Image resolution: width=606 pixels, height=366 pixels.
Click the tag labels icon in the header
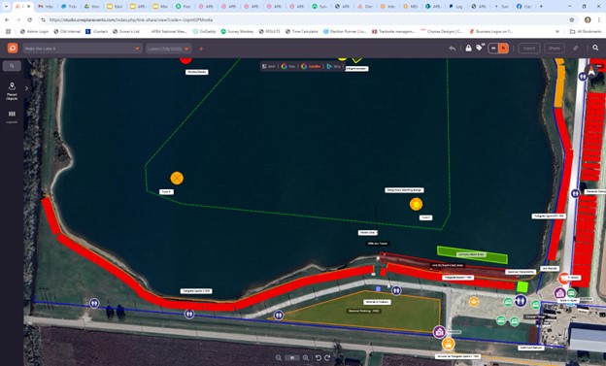(480, 48)
